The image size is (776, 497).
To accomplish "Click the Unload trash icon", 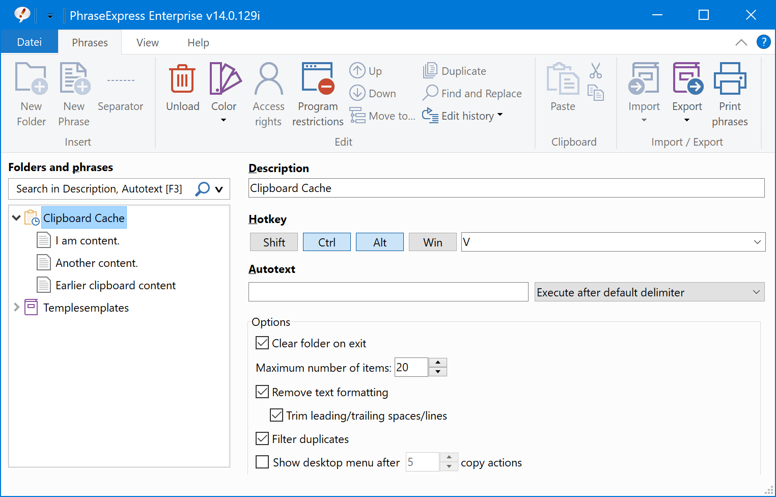I will pyautogui.click(x=182, y=78).
